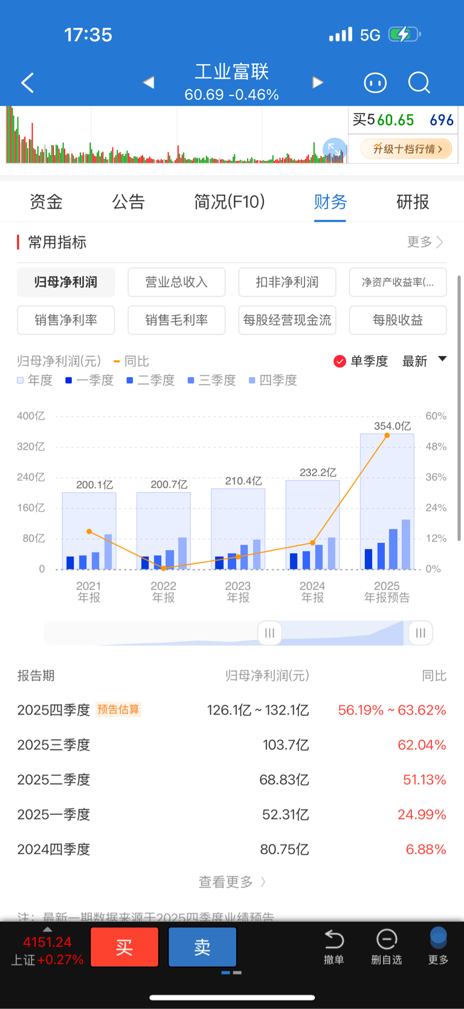Screen dimensions: 464x1009
Task: Tap the 5G signal indicator
Action: point(370,35)
